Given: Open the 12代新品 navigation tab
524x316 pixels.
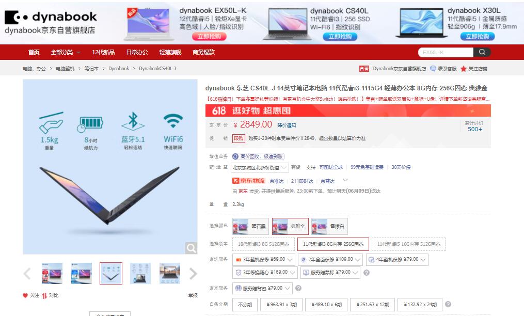Looking at the screenshot, I should tap(103, 52).
